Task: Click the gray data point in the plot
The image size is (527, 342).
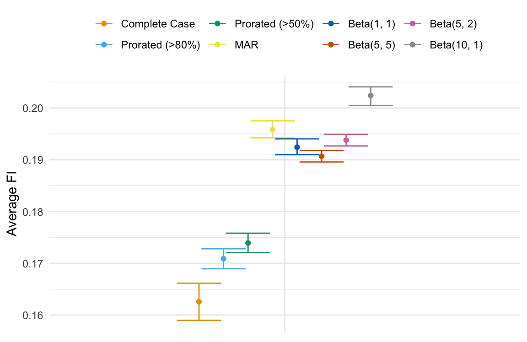Action: (x=371, y=96)
